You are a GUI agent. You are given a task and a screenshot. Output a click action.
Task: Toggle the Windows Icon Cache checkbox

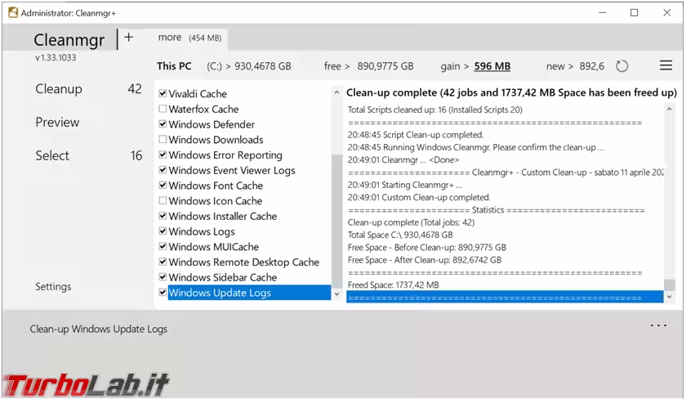(163, 201)
